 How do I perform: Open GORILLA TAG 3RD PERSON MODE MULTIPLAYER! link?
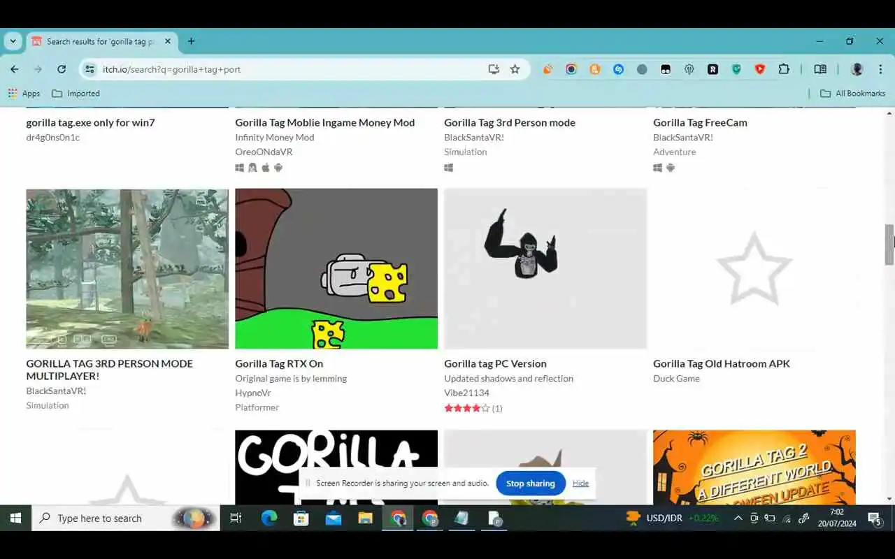coord(109,370)
